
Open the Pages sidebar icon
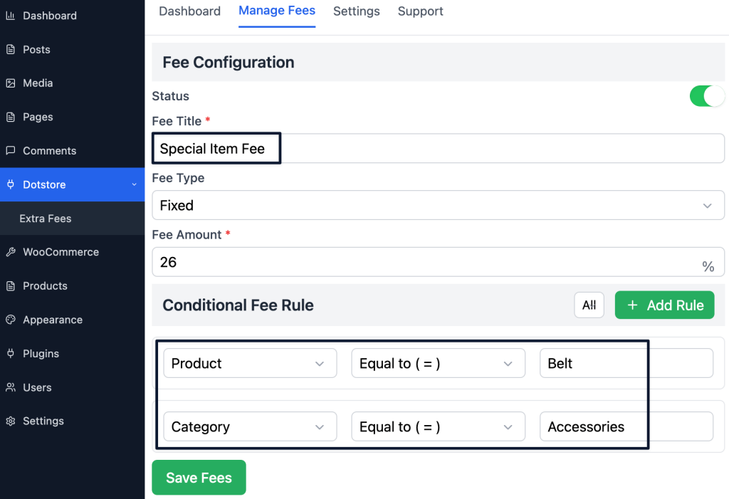(13, 117)
